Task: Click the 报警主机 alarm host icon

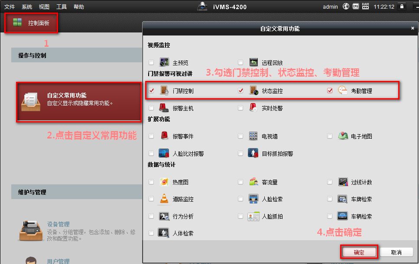Action: (164, 108)
